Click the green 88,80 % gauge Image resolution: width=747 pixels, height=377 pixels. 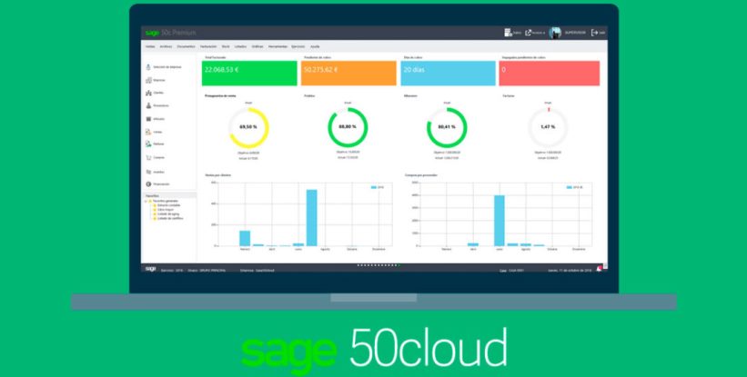(348, 127)
